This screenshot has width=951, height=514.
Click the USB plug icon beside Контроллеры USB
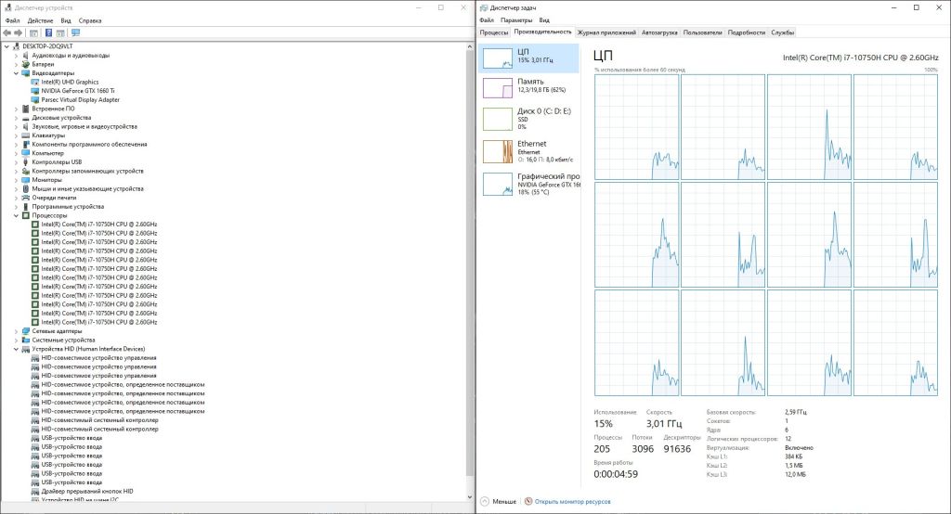click(25, 162)
